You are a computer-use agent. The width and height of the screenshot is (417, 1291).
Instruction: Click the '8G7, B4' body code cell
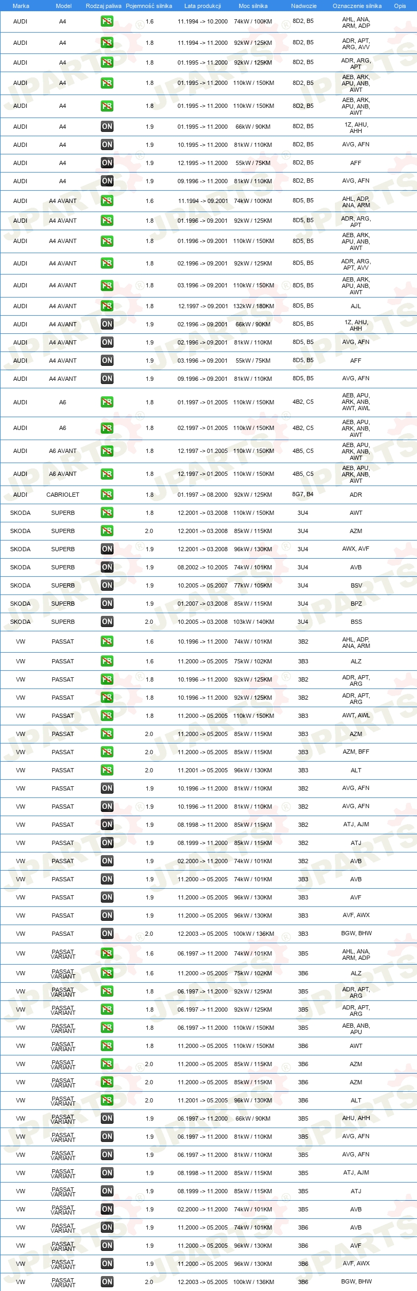(303, 495)
